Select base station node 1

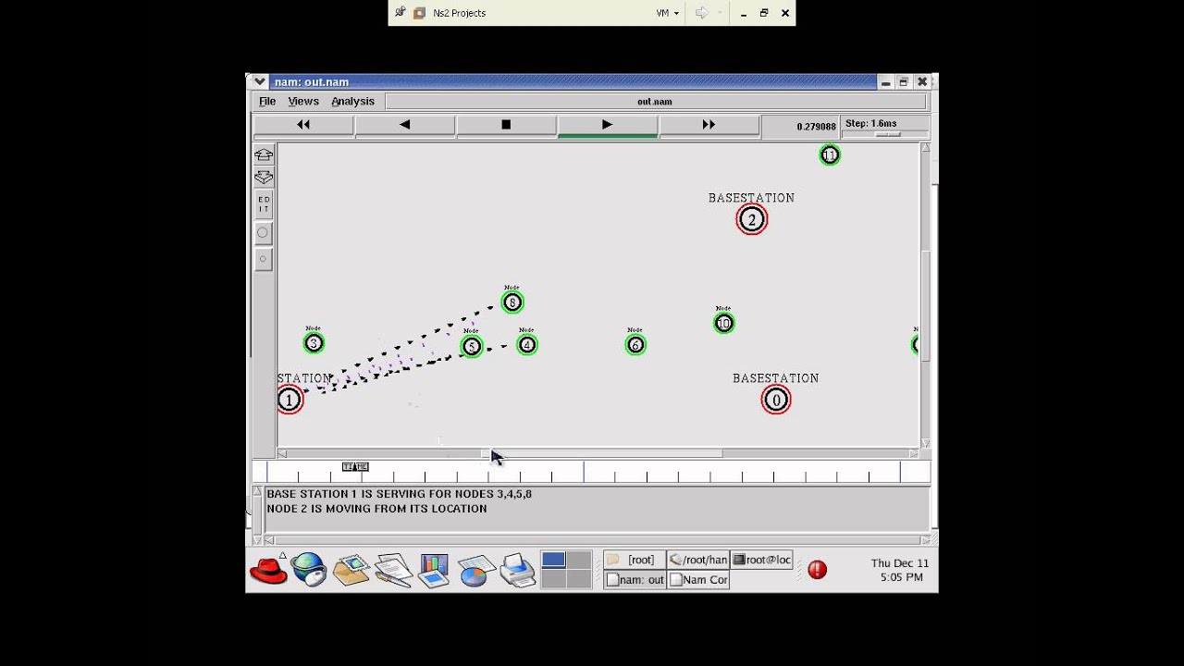pyautogui.click(x=290, y=400)
